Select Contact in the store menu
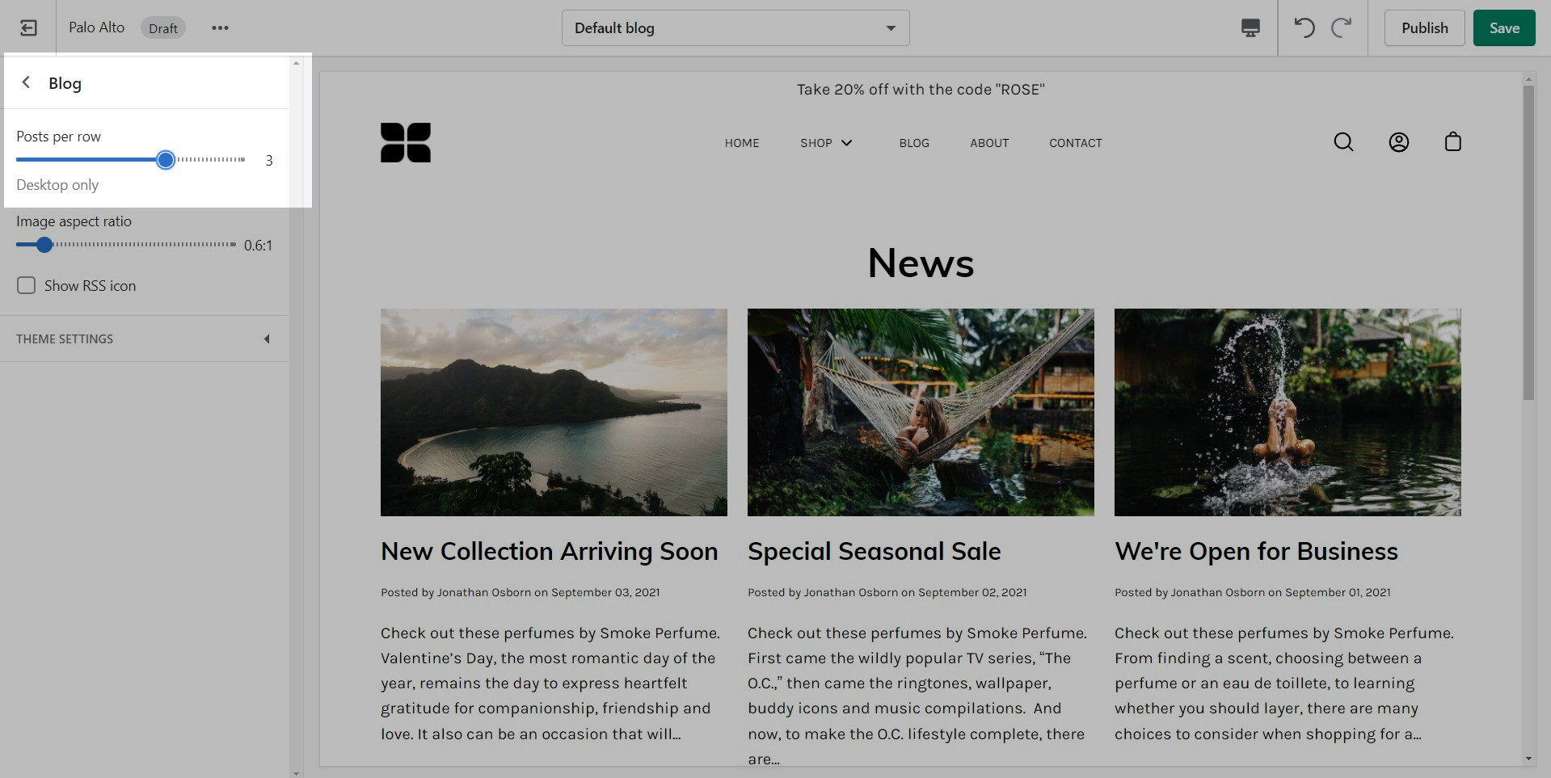Viewport: 1551px width, 778px height. [x=1075, y=143]
